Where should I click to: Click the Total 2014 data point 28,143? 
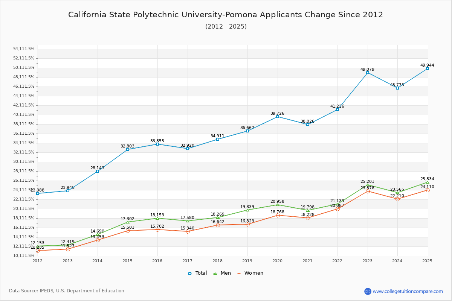(x=98, y=171)
